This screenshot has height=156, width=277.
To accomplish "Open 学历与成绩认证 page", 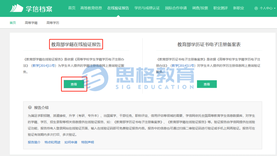I will [x=146, y=8].
